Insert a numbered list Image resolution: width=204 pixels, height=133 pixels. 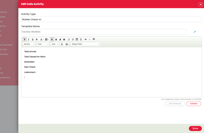point(69,39)
